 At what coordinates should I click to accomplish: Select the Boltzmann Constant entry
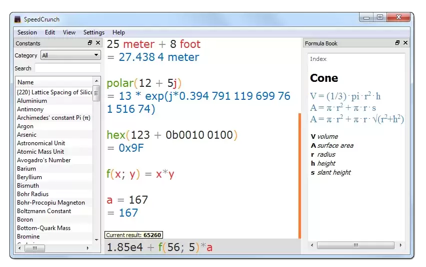[54, 211]
